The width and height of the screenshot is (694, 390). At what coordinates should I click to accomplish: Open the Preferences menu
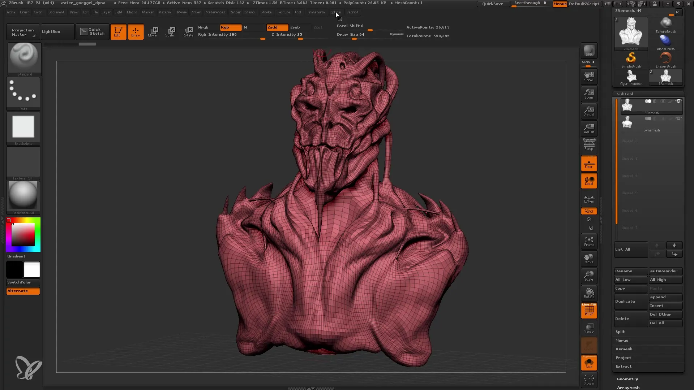pyautogui.click(x=214, y=12)
